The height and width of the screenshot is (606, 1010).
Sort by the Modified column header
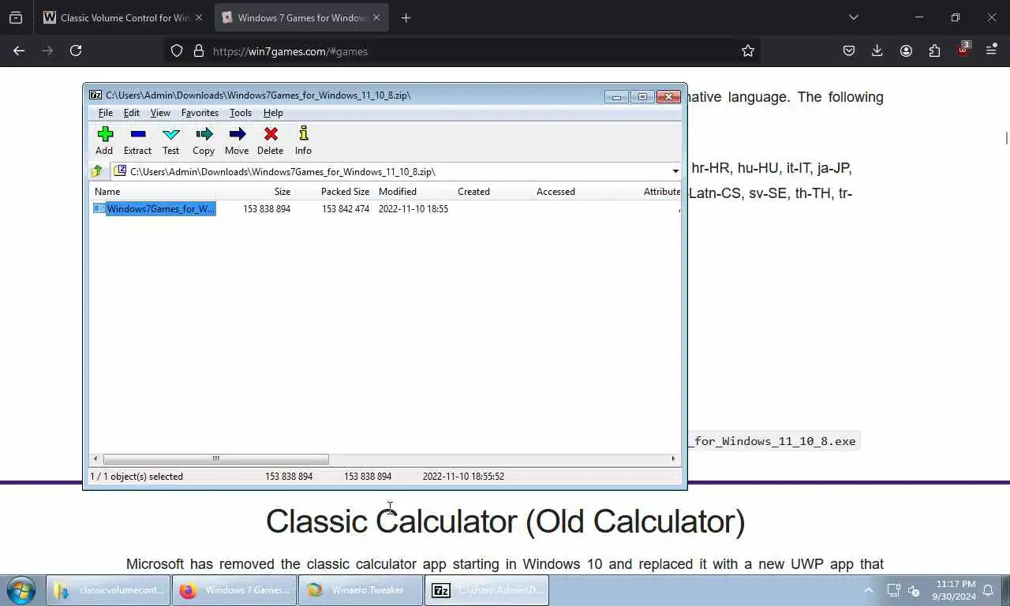tap(413, 192)
